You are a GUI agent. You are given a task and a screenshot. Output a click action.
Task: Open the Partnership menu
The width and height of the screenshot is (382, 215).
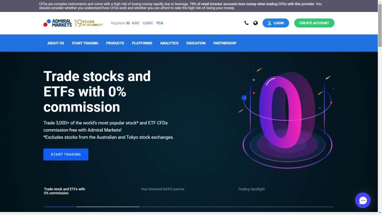tap(225, 43)
